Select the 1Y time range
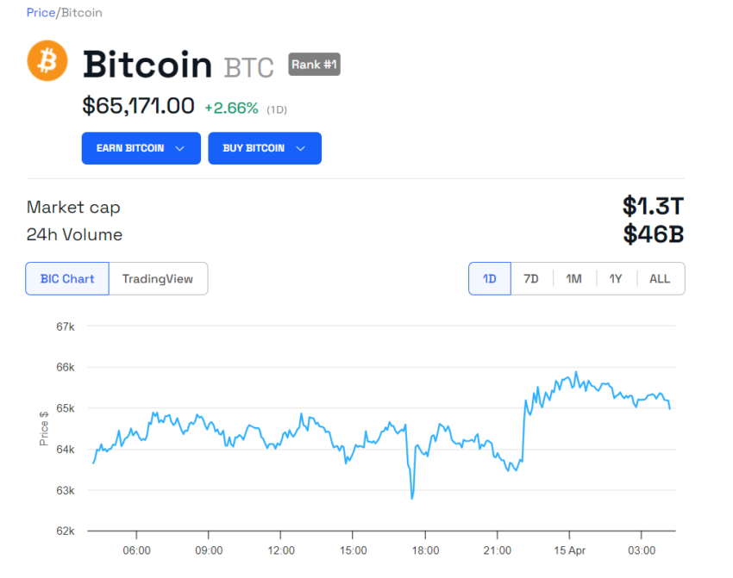The height and width of the screenshot is (578, 733). pos(617,278)
